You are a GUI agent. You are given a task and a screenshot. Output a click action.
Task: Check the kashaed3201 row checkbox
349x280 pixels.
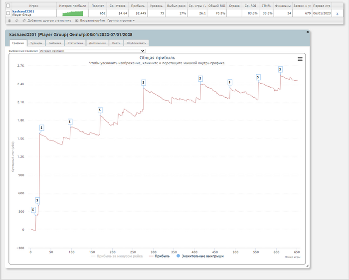[7, 13]
